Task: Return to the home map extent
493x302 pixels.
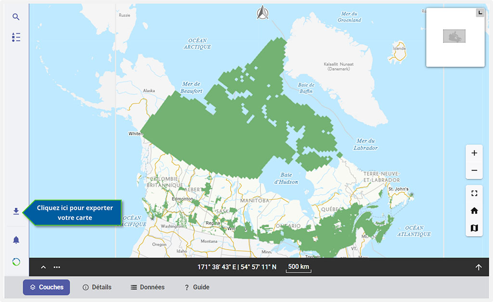Action: point(474,211)
